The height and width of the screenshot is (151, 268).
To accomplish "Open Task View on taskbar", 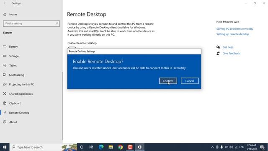I will (91, 147).
